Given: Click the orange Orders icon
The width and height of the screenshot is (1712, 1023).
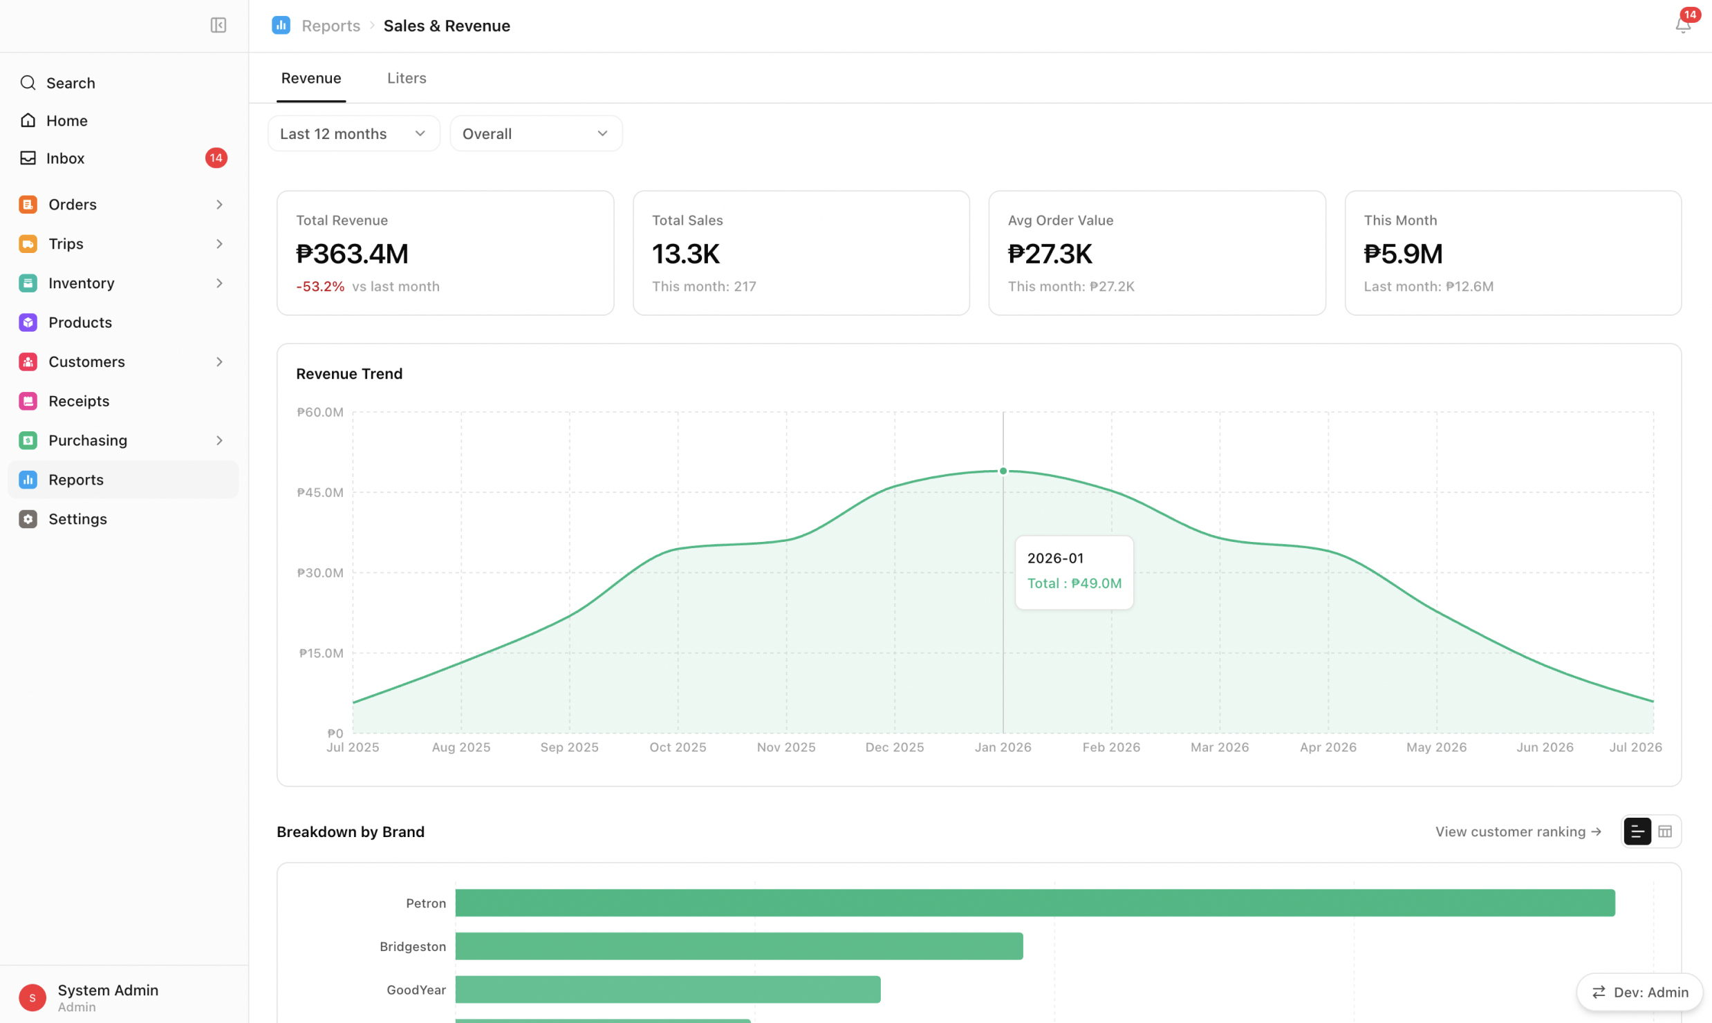Looking at the screenshot, I should [28, 205].
